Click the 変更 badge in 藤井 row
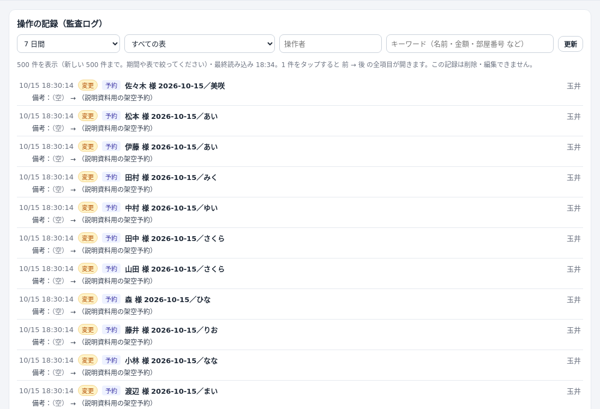The width and height of the screenshot is (600, 409). (x=88, y=330)
